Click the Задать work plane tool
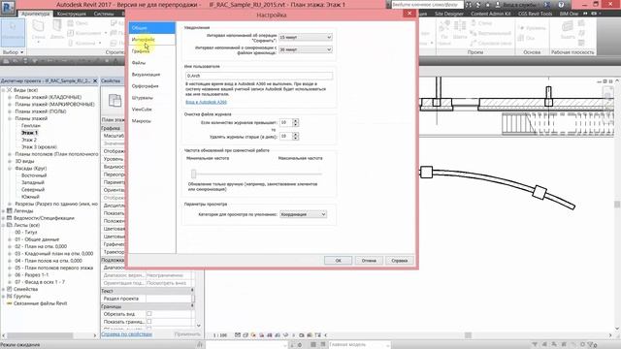 point(567,30)
